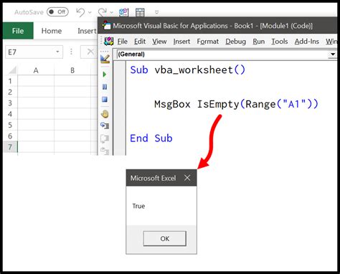Click the module icon beside VBA File menu

109,42
